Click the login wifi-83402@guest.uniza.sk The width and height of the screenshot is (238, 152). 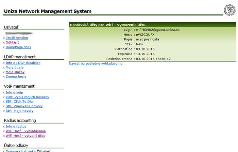(158, 30)
